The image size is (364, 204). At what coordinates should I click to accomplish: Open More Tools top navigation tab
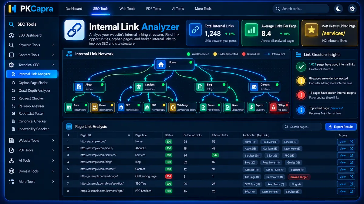(203, 9)
